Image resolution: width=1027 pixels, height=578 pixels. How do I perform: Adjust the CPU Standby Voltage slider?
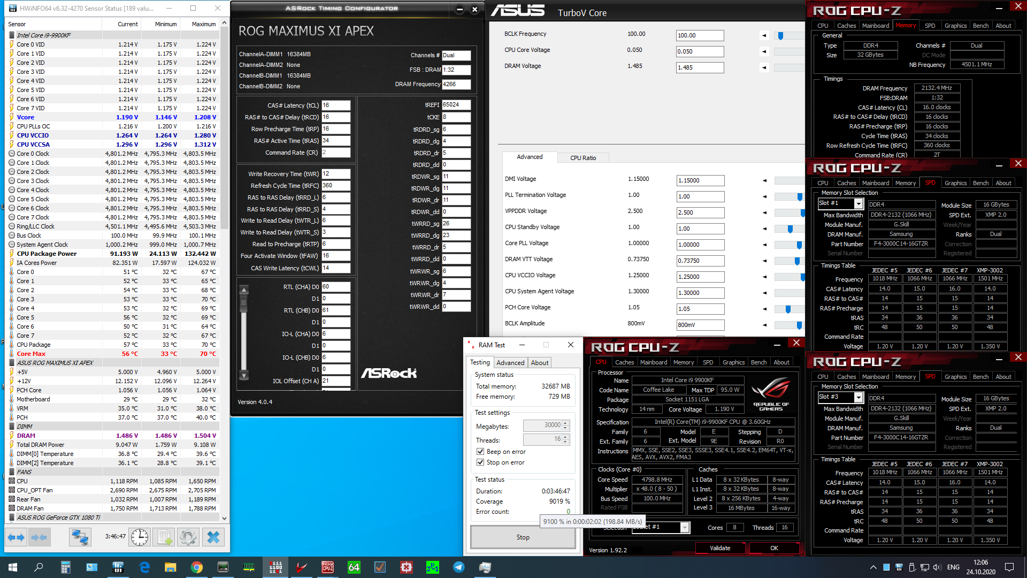[x=790, y=229]
